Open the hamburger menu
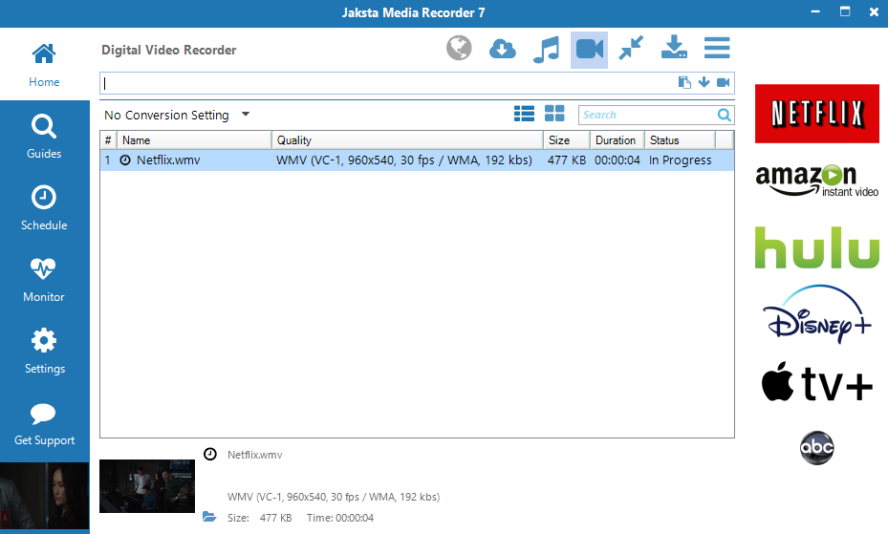Screen dimensions: 888x534 tap(717, 48)
